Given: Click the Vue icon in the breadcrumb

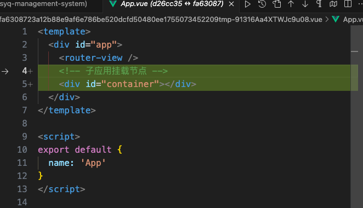Looking at the screenshot, I should pos(336,19).
